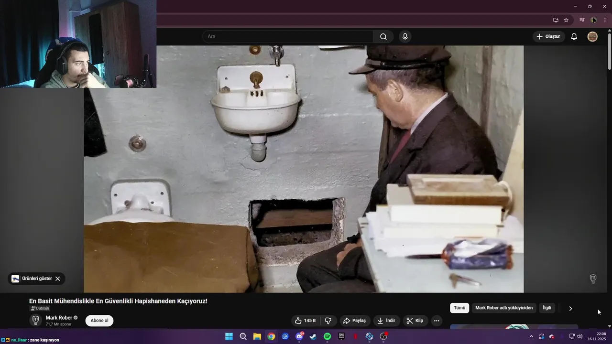
Task: Select Mark Rober adlı yükleyiciden chip
Action: (x=504, y=308)
